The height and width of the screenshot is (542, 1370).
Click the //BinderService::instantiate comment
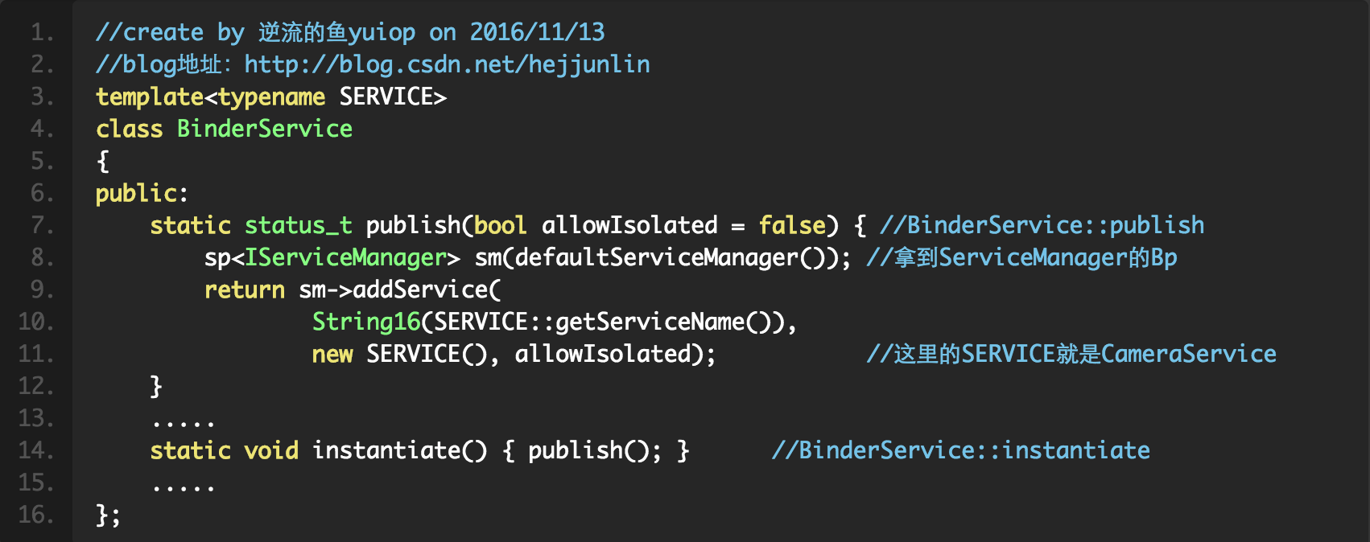(x=960, y=450)
